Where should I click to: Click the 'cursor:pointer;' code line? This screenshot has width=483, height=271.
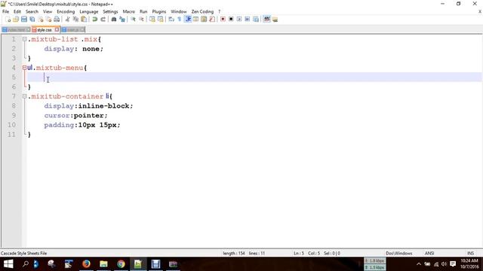click(x=75, y=115)
